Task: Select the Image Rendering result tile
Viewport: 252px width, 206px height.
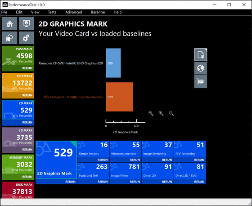Action: [157, 149]
